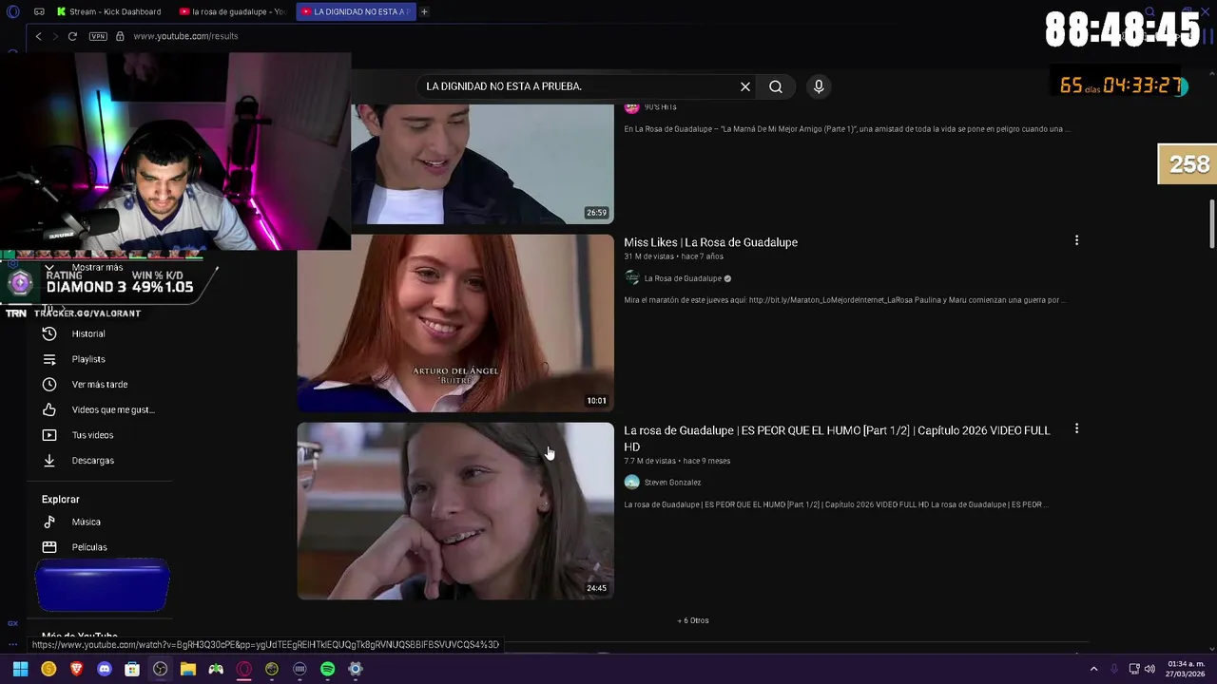Open ES PEOR QUE EL HUMO video thumbnail
Screen dimensions: 1217x684
point(455,511)
